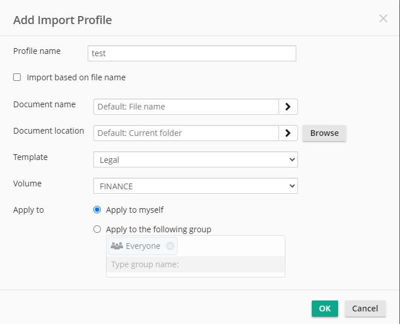
Task: Select Apply to the following group
Action: tap(97, 229)
